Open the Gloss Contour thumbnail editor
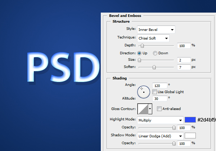The width and height of the screenshot is (216, 151). click(143, 109)
